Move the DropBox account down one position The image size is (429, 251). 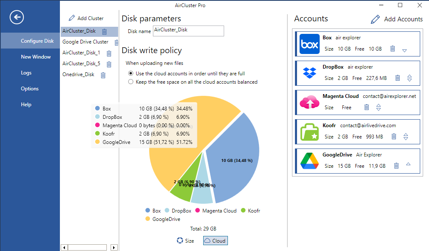click(x=410, y=80)
